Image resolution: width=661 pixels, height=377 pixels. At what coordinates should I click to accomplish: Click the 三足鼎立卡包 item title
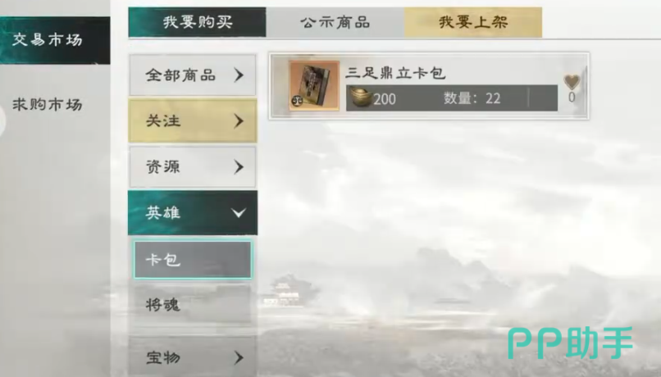point(395,73)
